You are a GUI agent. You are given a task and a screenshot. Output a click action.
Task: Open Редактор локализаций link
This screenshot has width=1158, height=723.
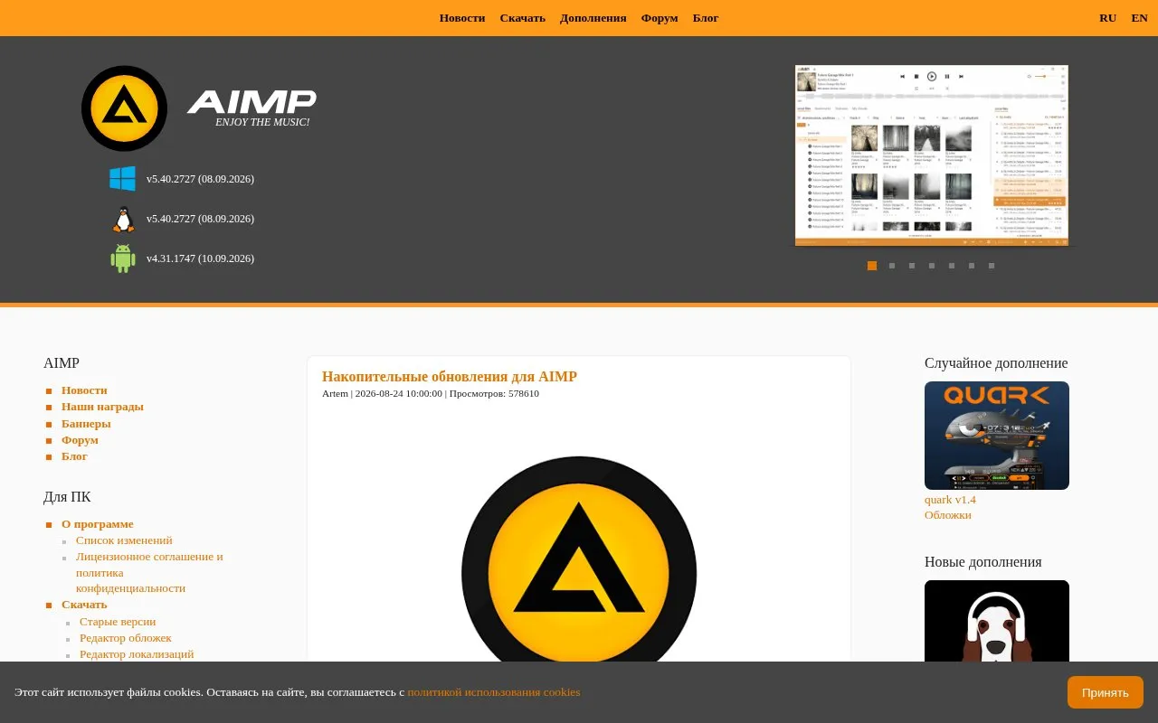[137, 654]
